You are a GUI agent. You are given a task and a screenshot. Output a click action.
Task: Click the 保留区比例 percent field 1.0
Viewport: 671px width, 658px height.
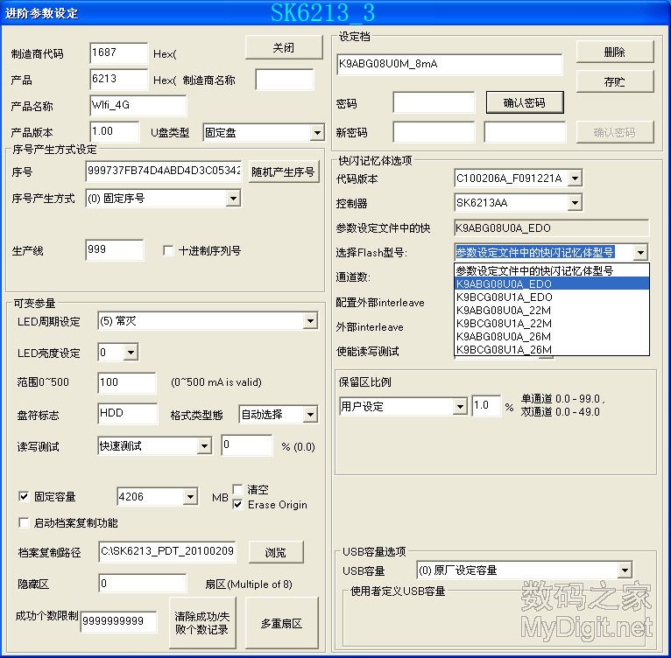coord(486,406)
